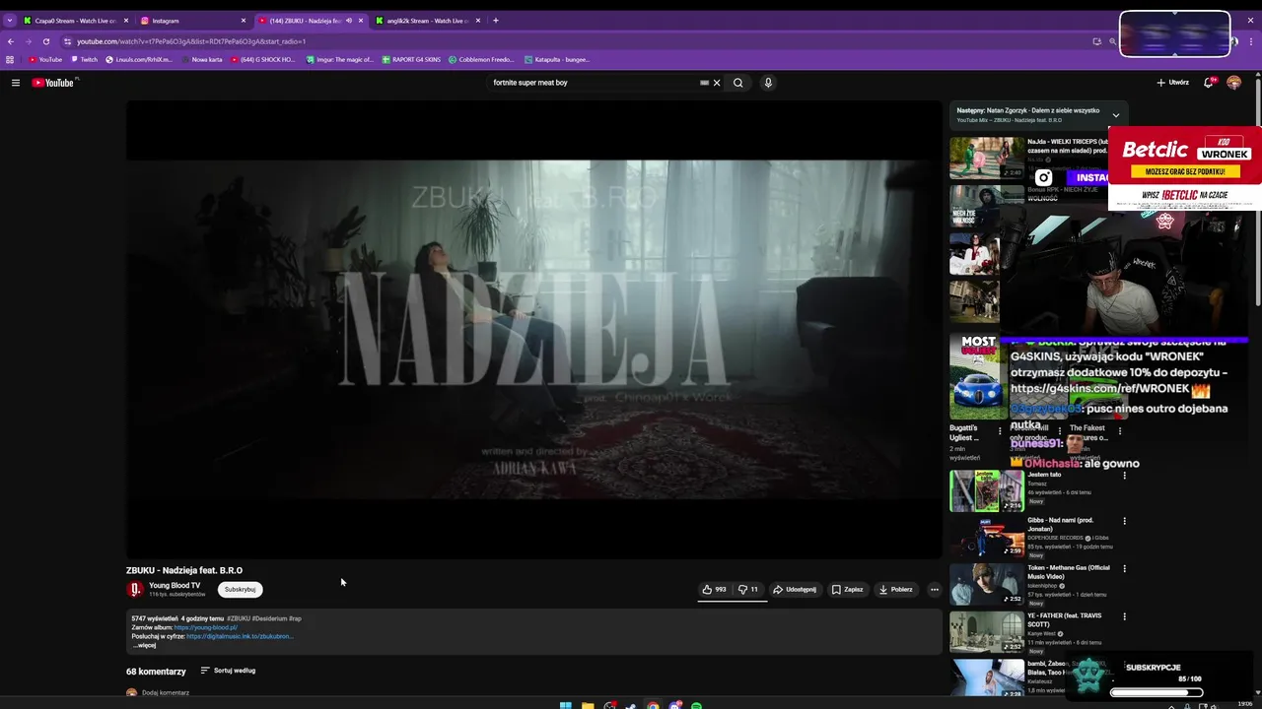Dislike the video with thumbs down

click(x=748, y=590)
